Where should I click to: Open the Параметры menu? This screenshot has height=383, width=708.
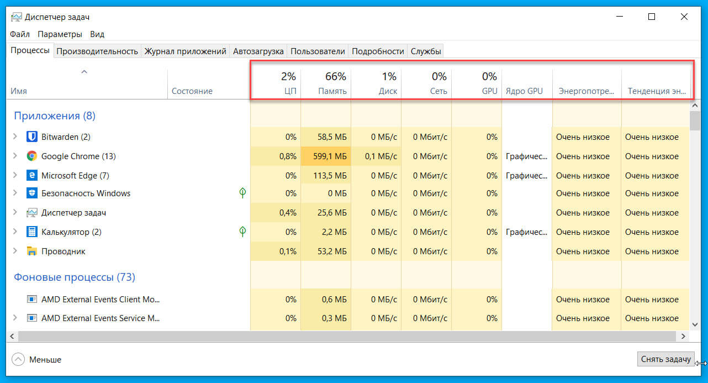point(60,34)
